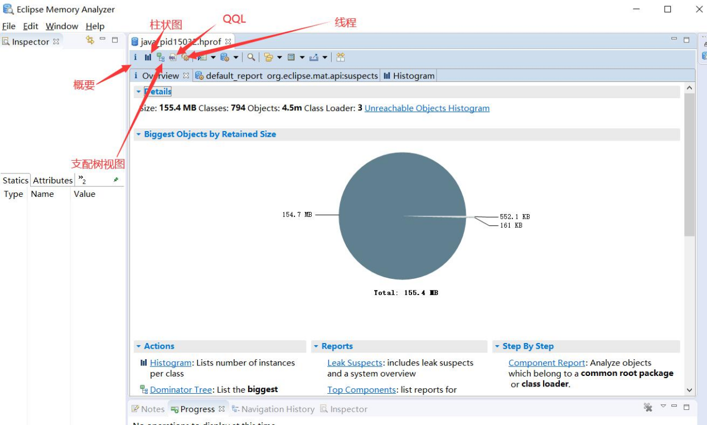Screen dimensions: 707x425
Task: Collapse the Step By Step section
Action: coord(497,346)
